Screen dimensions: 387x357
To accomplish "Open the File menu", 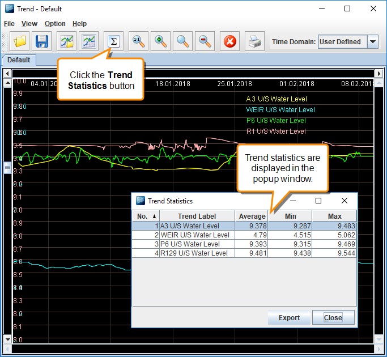I will point(9,24).
